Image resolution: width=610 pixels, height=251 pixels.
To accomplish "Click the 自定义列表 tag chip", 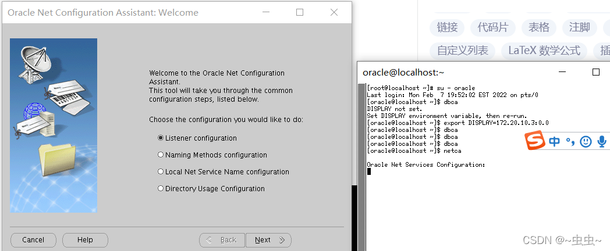I will pos(463,51).
